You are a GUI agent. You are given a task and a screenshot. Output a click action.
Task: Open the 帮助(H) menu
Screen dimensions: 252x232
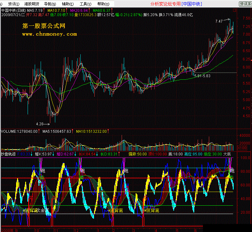(x=103, y=4)
